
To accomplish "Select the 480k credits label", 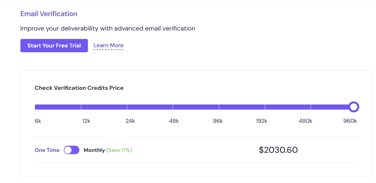I will (305, 121).
